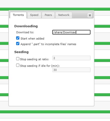
Task: Click the "Download to:" label
Action: coord(25,32)
